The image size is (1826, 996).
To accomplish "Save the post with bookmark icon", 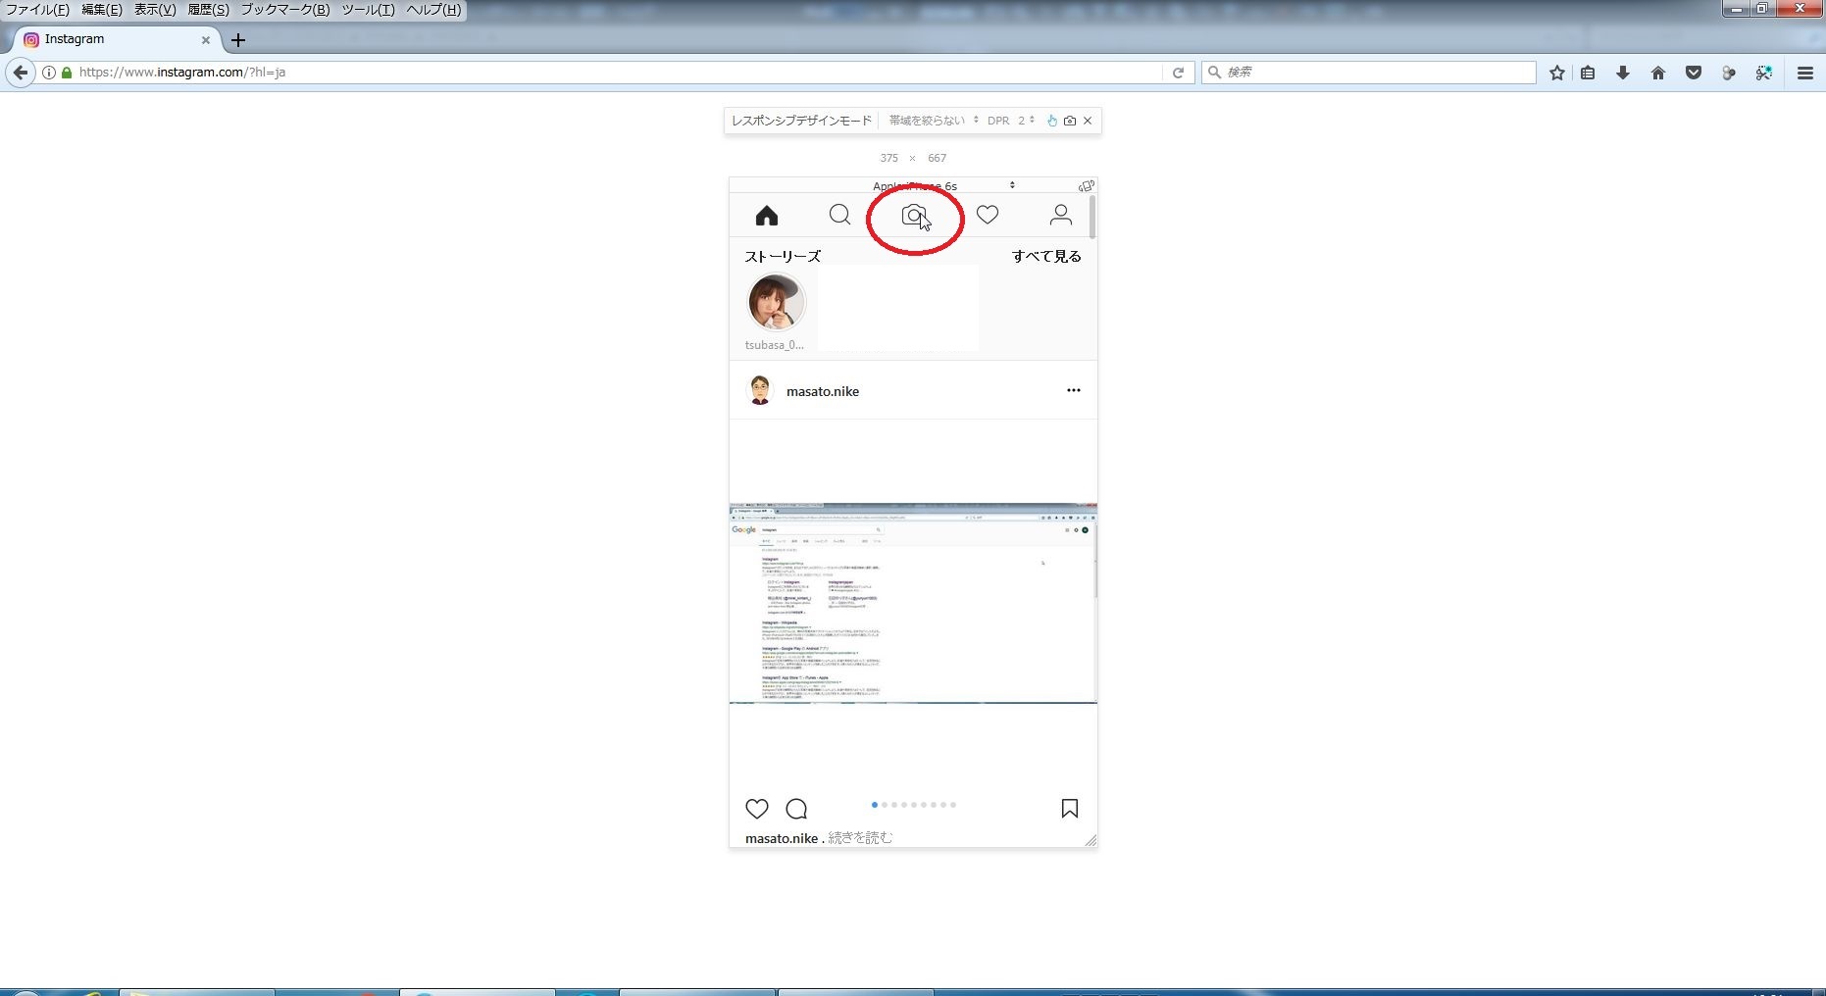I will pos(1070,809).
